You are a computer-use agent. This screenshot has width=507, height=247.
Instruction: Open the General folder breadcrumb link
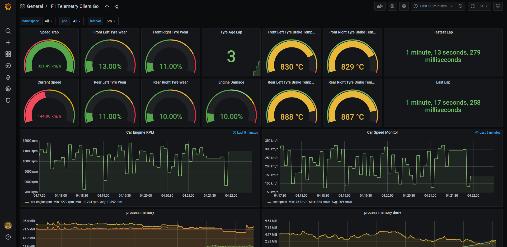pos(35,6)
